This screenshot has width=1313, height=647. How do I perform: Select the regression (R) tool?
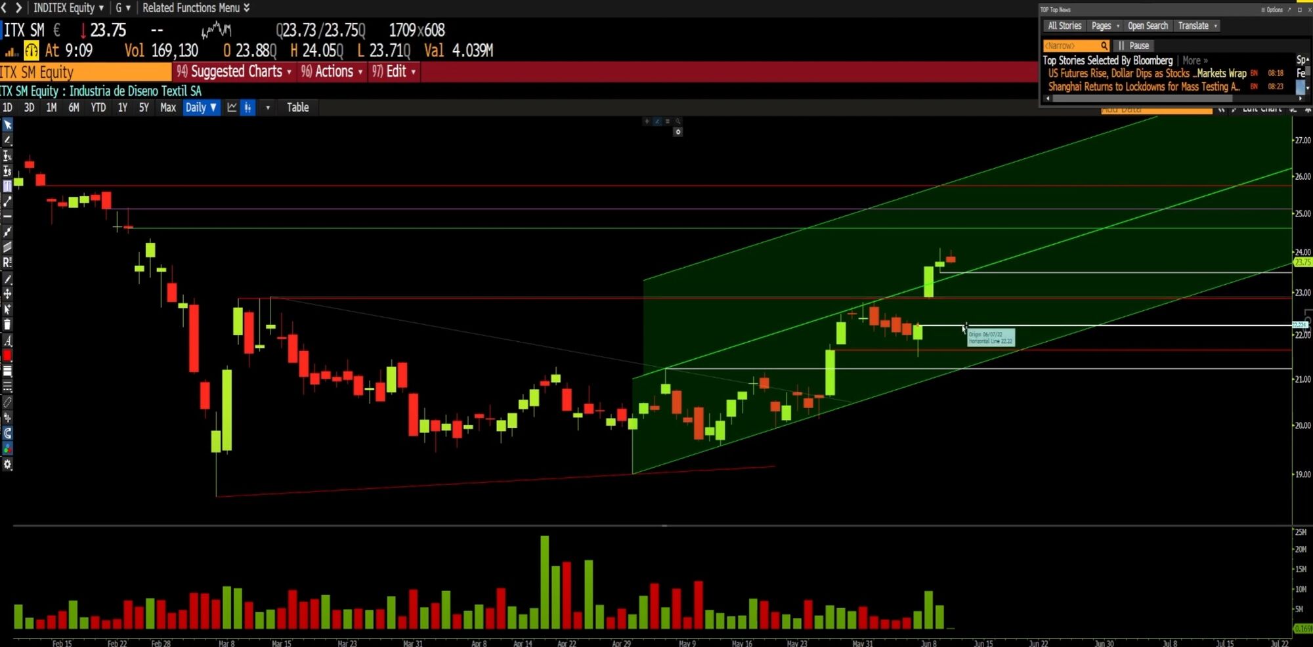pos(7,262)
